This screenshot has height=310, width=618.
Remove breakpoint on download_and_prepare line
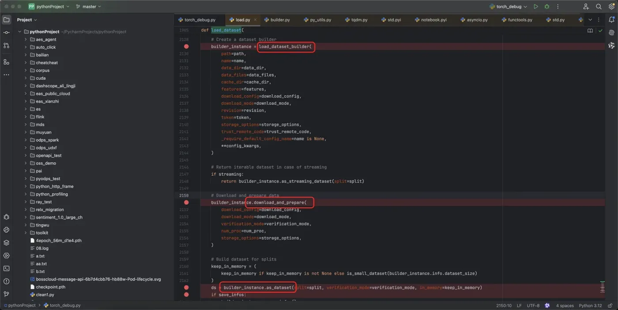pyautogui.click(x=186, y=202)
